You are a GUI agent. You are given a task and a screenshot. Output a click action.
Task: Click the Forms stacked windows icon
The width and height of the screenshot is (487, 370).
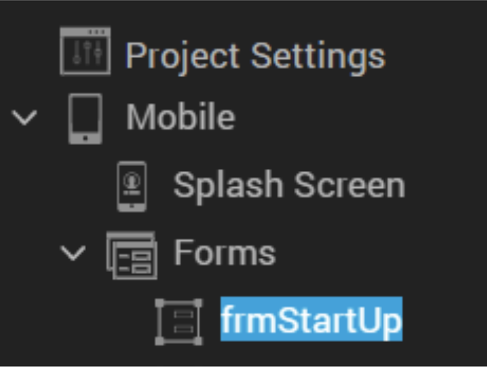[132, 254]
